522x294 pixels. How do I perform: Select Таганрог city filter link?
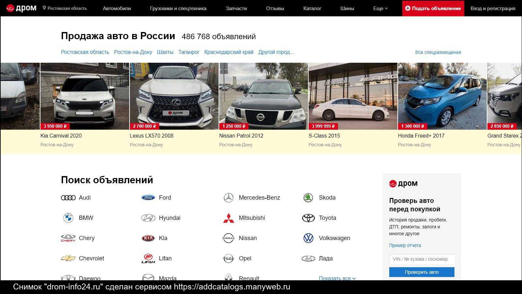coord(189,52)
